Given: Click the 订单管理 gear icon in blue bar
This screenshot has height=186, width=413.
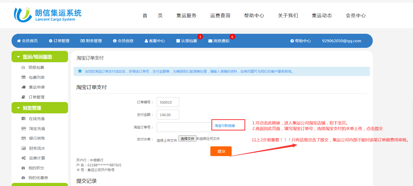Looking at the screenshot, I should tap(51, 41).
